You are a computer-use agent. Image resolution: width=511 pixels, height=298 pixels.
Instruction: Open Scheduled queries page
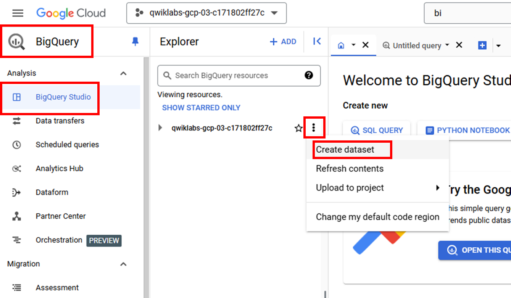67,145
